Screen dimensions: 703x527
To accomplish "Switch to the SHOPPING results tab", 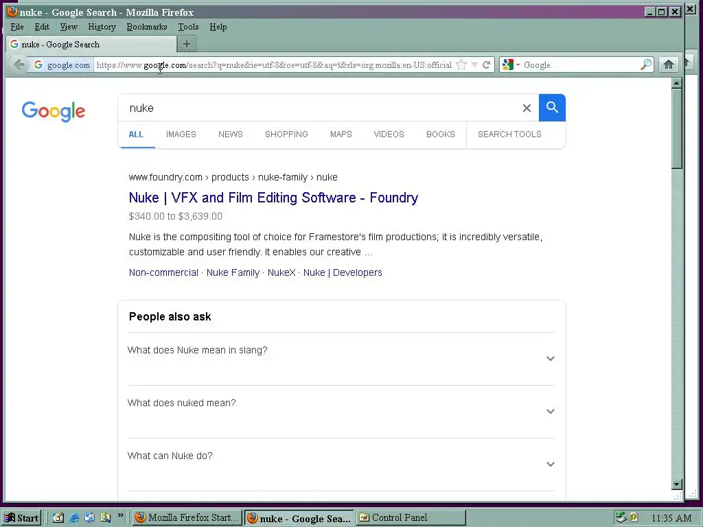I will tap(286, 134).
